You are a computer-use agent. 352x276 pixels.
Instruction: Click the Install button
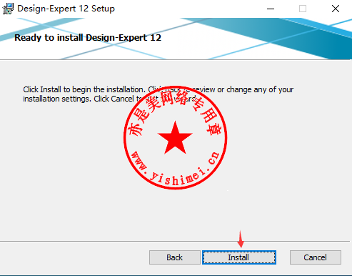tap(239, 257)
